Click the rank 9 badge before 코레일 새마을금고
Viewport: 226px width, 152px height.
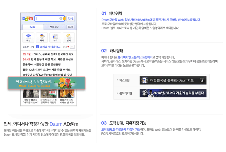pyautogui.click(x=37, y=47)
